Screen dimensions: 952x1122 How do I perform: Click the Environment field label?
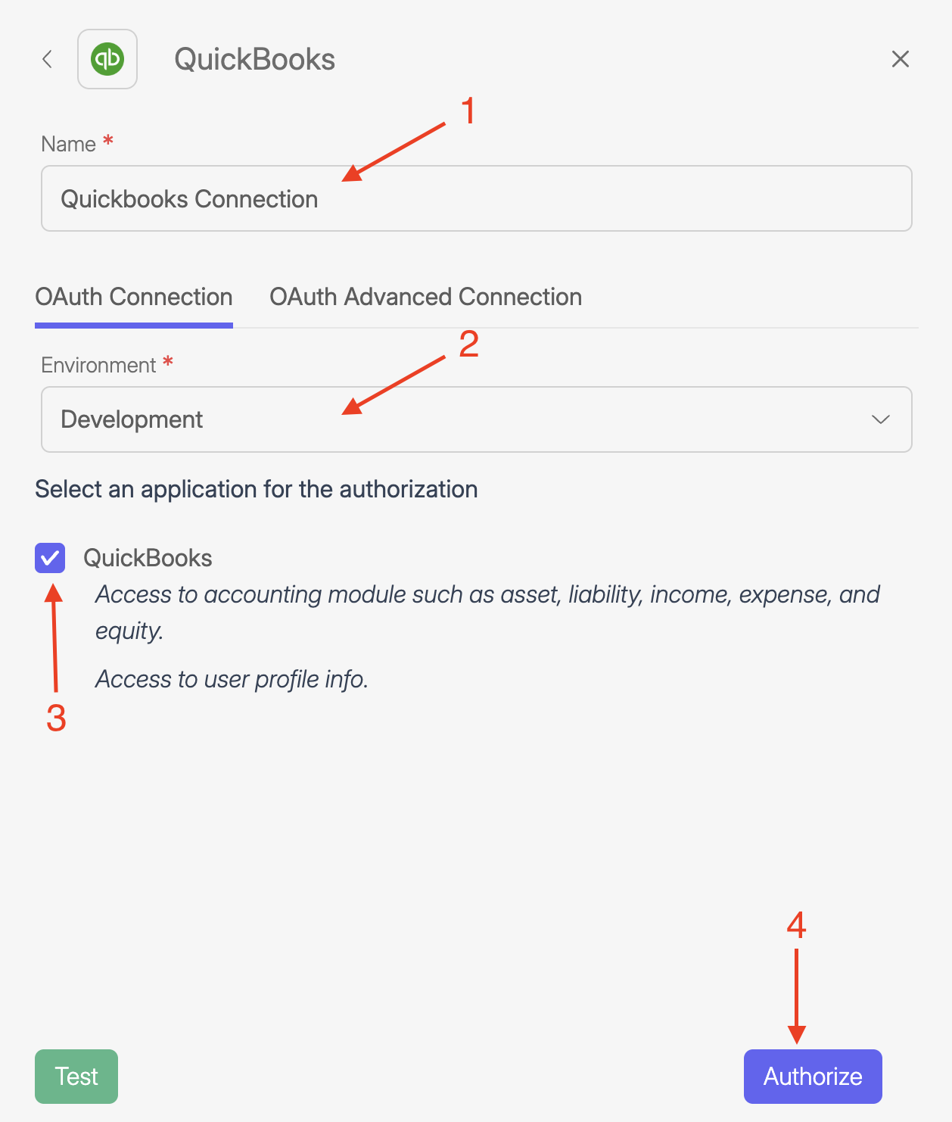(x=98, y=365)
